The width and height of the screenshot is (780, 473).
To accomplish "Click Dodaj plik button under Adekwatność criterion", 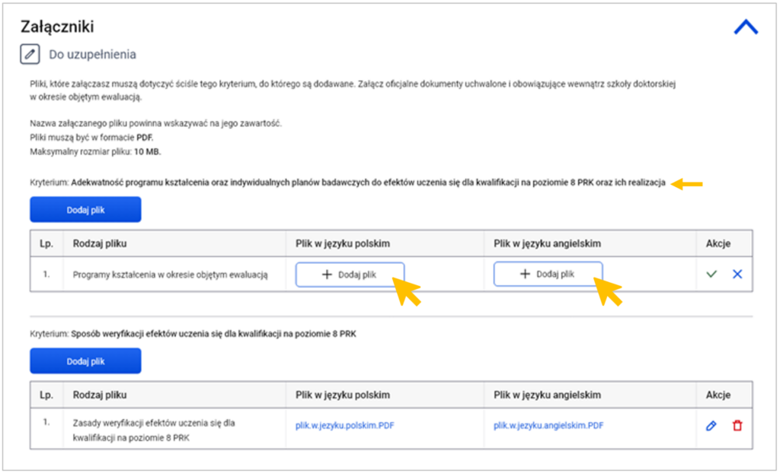I will tap(85, 210).
